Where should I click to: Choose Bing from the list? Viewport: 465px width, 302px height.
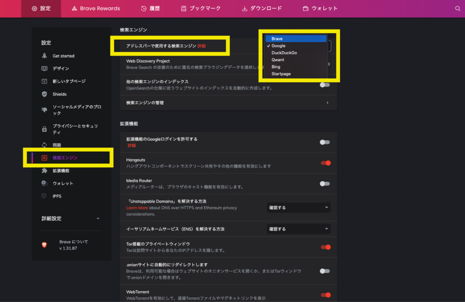point(296,67)
